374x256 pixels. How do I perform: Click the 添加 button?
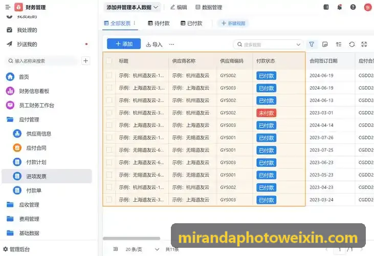[124, 44]
